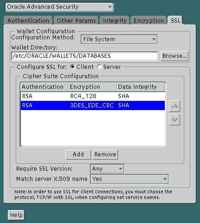Switch to the Encryption tab
Image resolution: width=200 pixels, height=223 pixels.
[x=149, y=20]
